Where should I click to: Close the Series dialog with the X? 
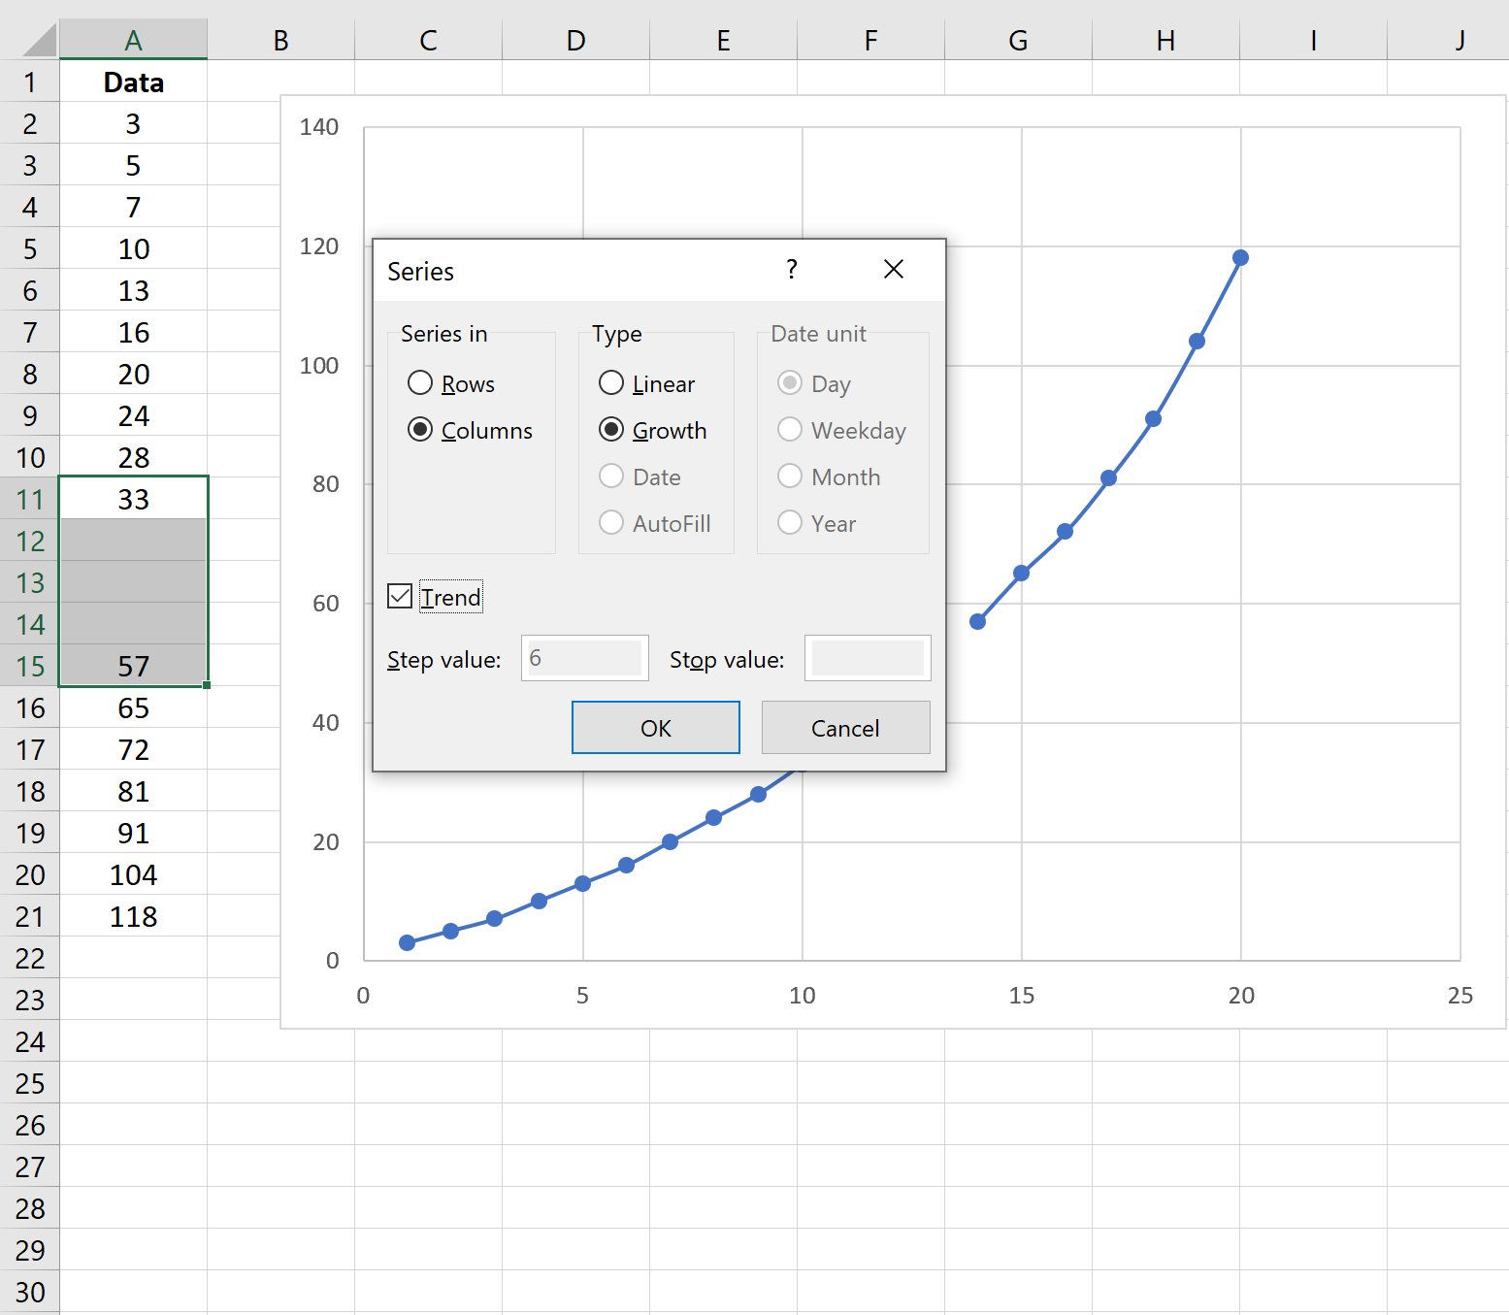tap(893, 270)
